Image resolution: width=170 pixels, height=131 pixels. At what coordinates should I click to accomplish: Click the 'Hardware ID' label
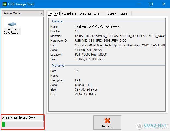(x=59, y=41)
